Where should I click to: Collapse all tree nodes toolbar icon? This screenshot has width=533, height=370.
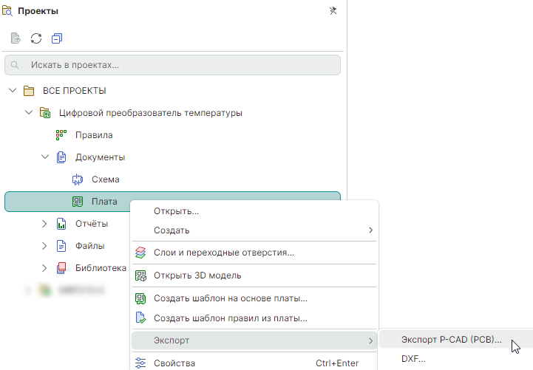(x=57, y=38)
